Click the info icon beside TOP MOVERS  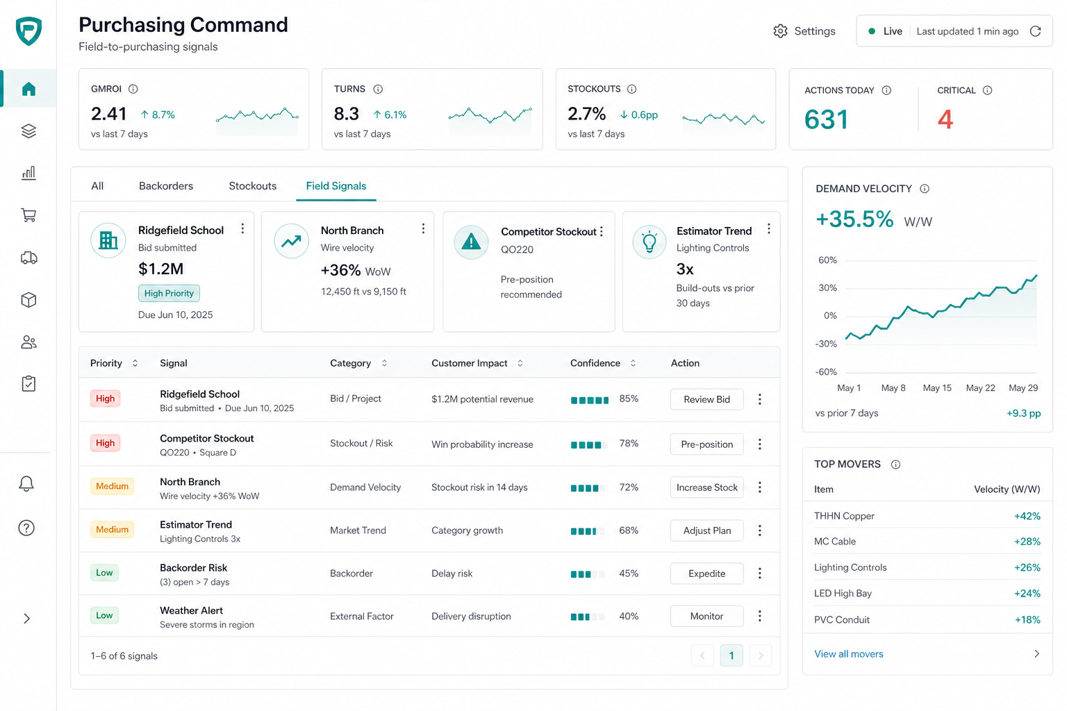click(895, 465)
